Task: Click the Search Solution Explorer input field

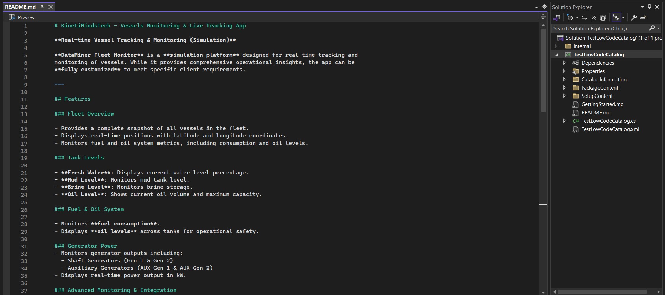Action: pyautogui.click(x=599, y=29)
